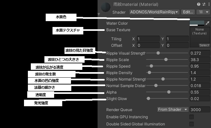Click the None (Texture) slot
This screenshot has width=211, height=128.
(x=200, y=37)
